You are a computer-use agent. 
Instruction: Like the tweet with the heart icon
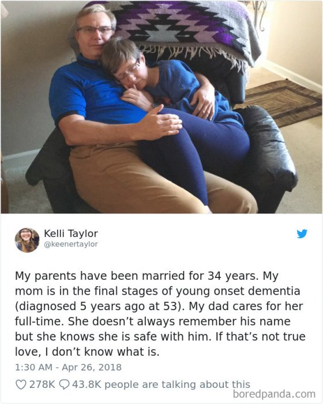pyautogui.click(x=21, y=384)
